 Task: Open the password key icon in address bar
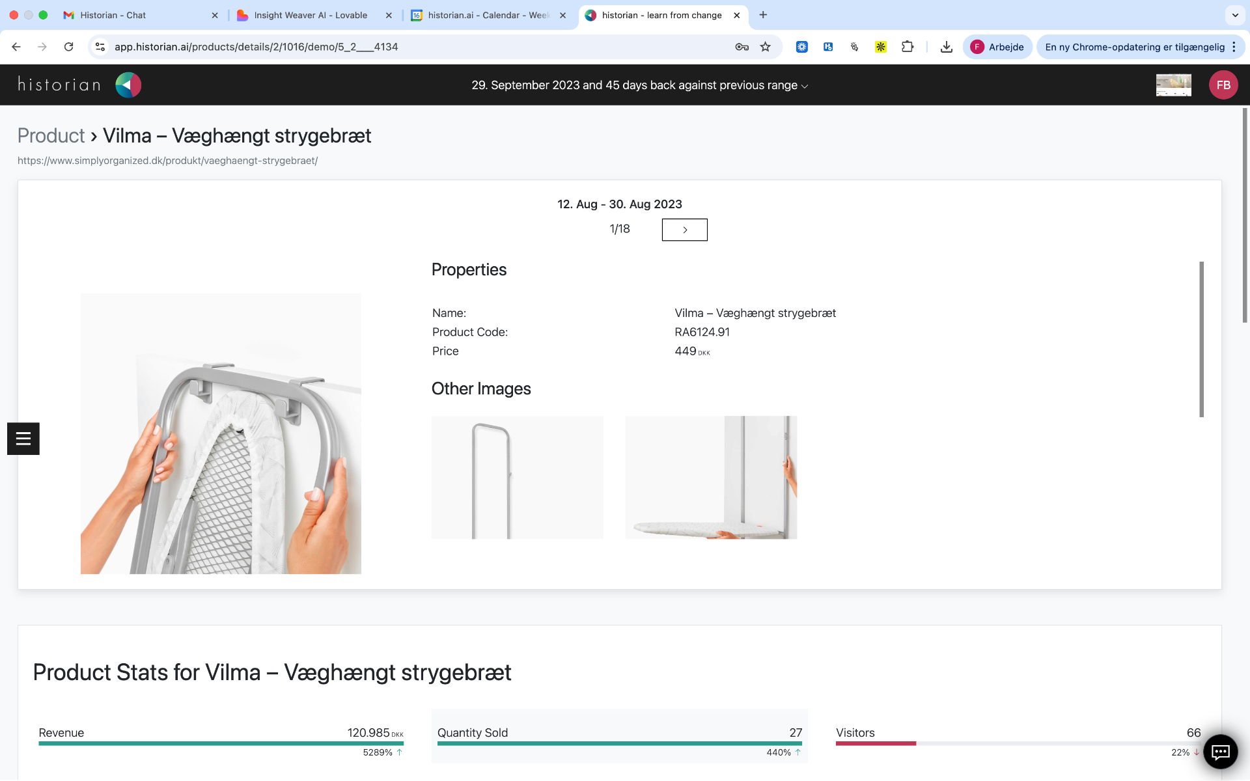pos(742,47)
